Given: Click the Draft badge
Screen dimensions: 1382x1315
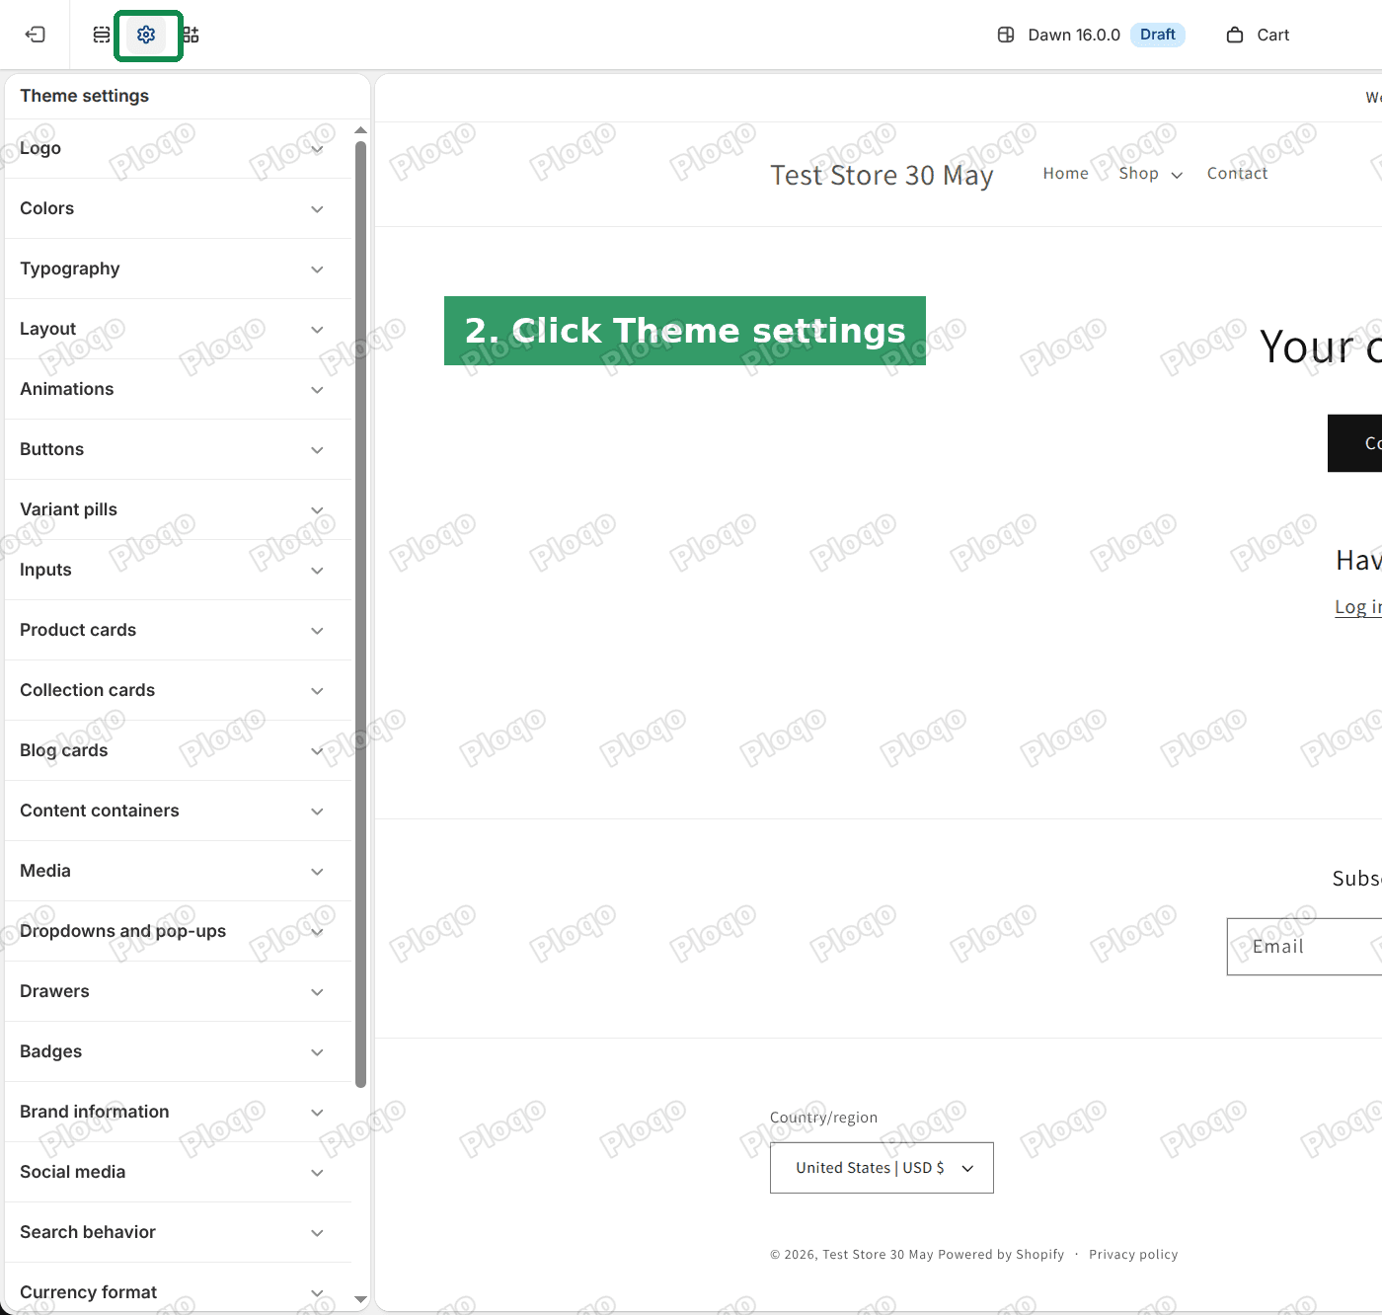Looking at the screenshot, I should click(1157, 35).
